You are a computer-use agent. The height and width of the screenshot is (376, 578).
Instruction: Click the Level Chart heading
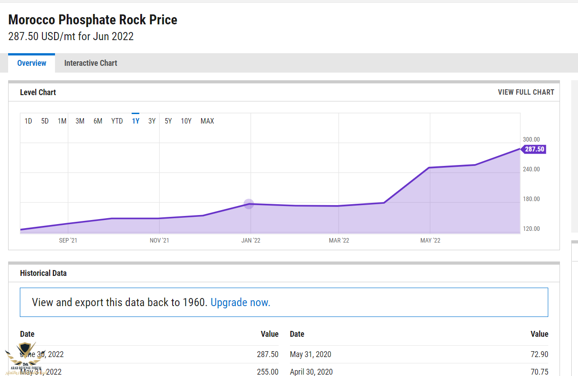coord(38,92)
